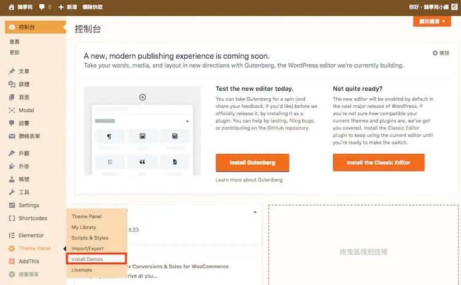The width and height of the screenshot is (461, 285).
Task: Open the 頁面 pages icon in the sidebar
Action: tap(12, 97)
